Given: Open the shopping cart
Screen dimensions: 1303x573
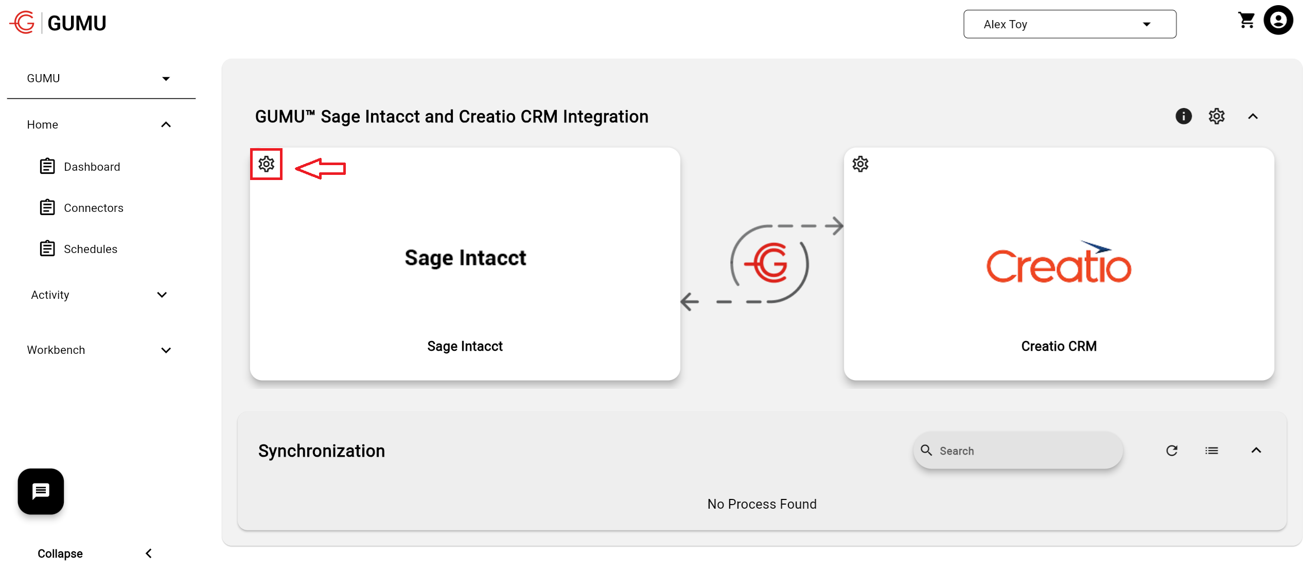Looking at the screenshot, I should (1246, 21).
